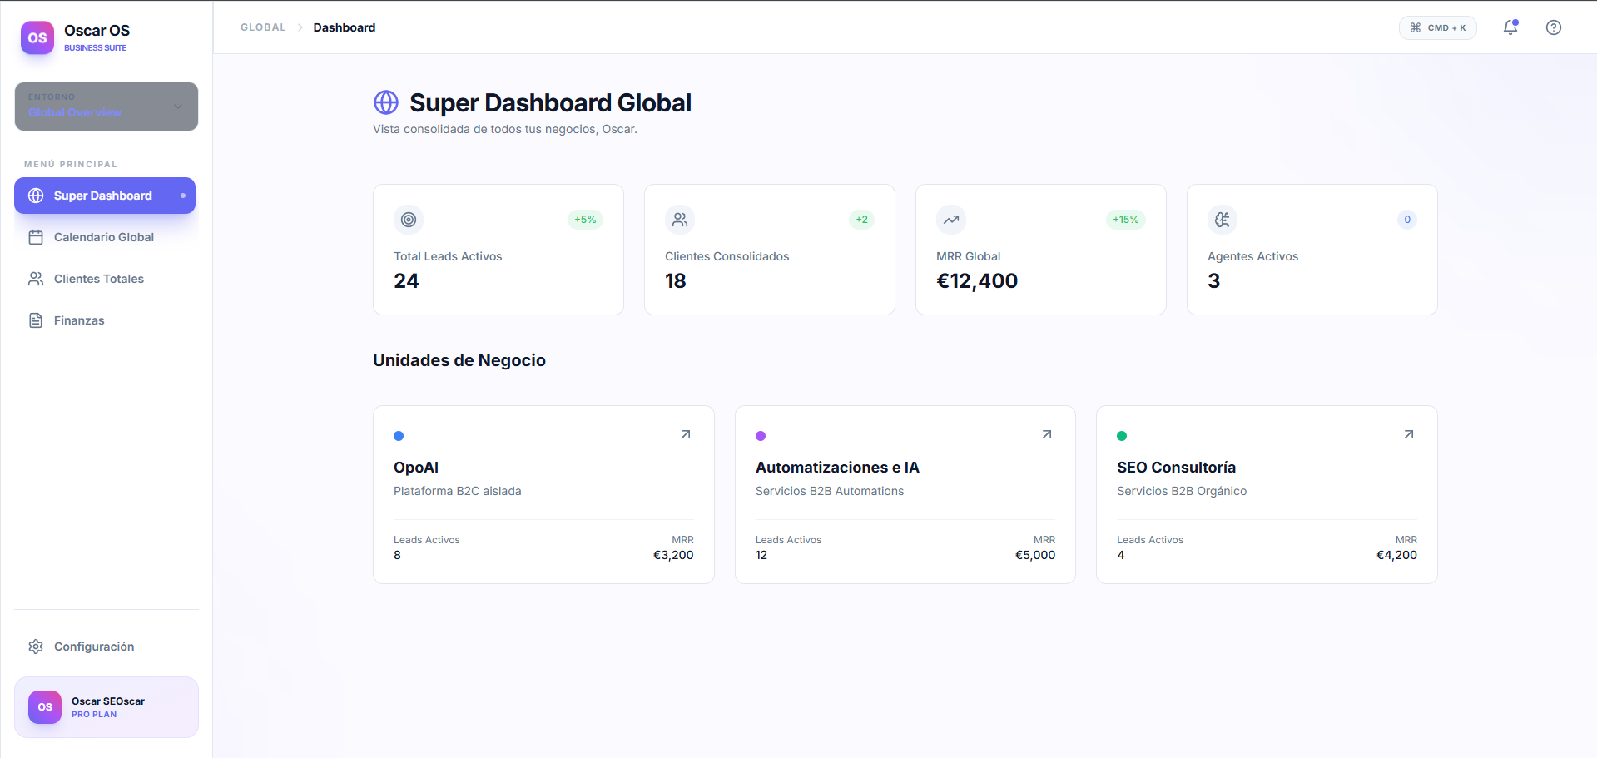Screen dimensions: 1597x758
Task: Open Calendario Global from sidebar menu
Action: tap(104, 237)
